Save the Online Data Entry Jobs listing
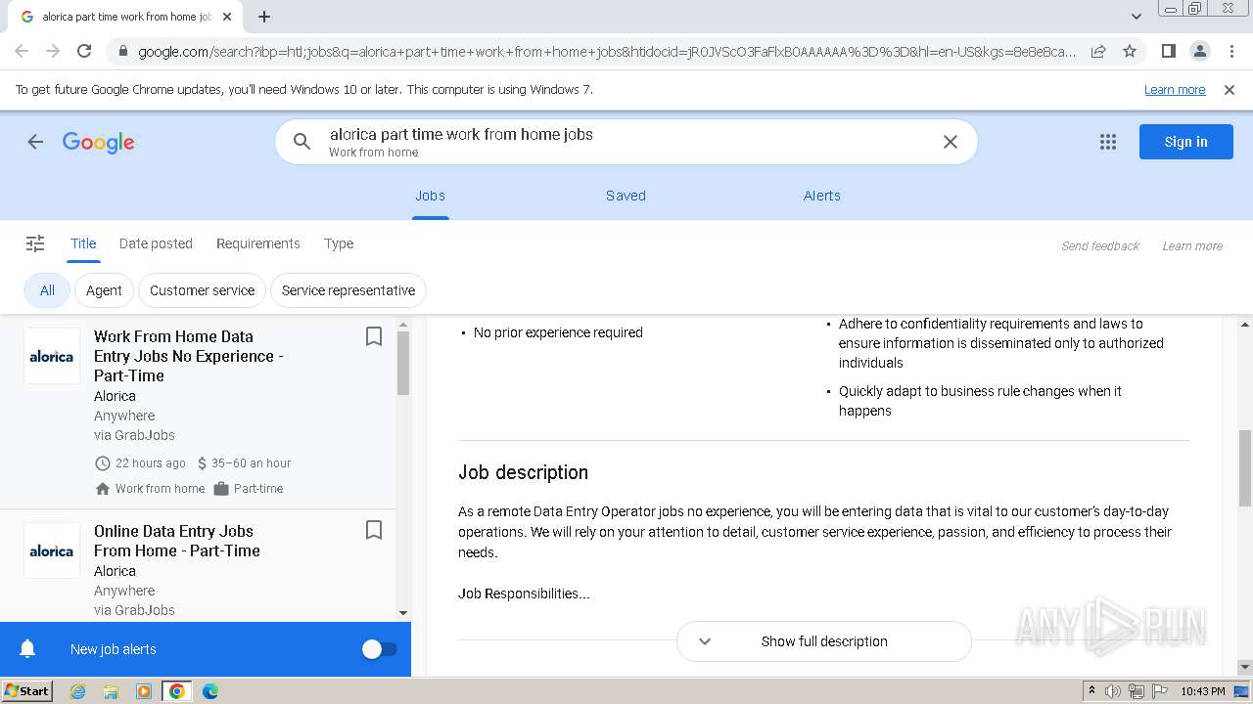This screenshot has height=704, width=1253. tap(374, 530)
